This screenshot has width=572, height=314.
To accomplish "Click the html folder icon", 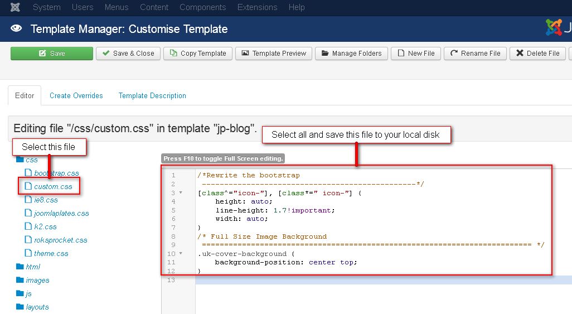I will tap(20, 267).
